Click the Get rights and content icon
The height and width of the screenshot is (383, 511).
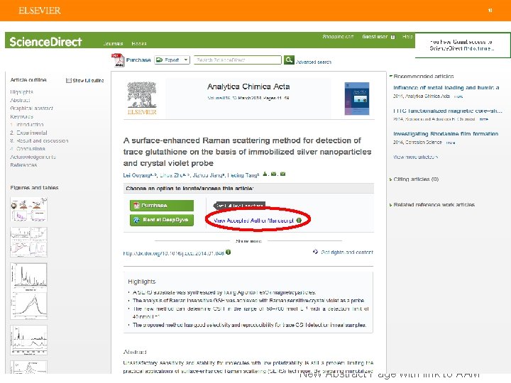click(315, 252)
